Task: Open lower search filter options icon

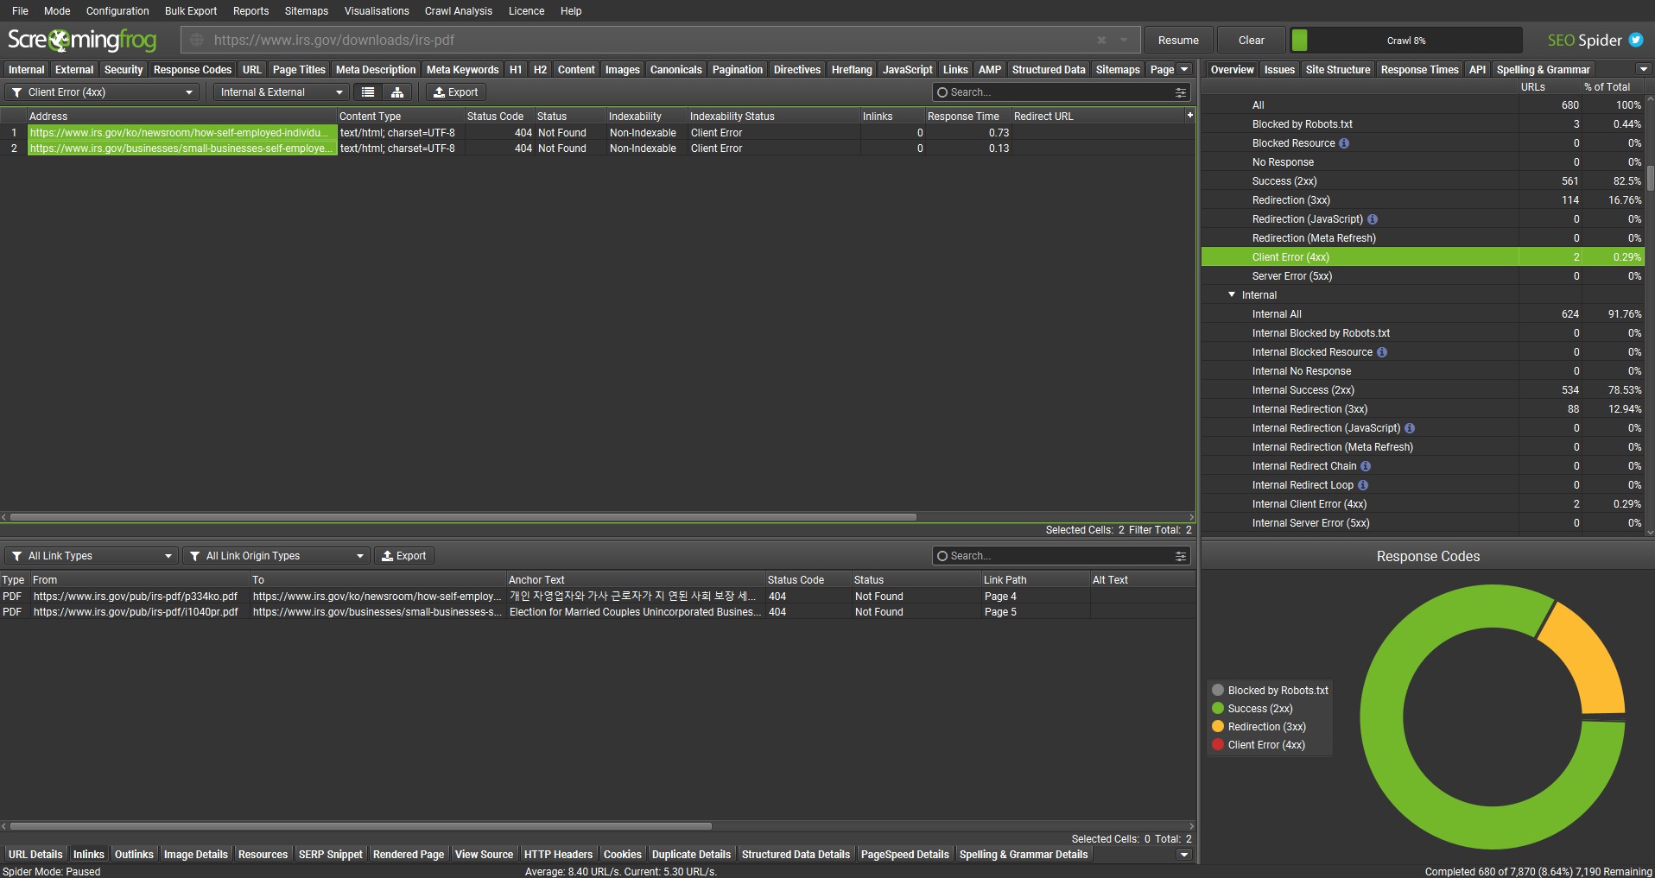Action: click(x=1181, y=556)
